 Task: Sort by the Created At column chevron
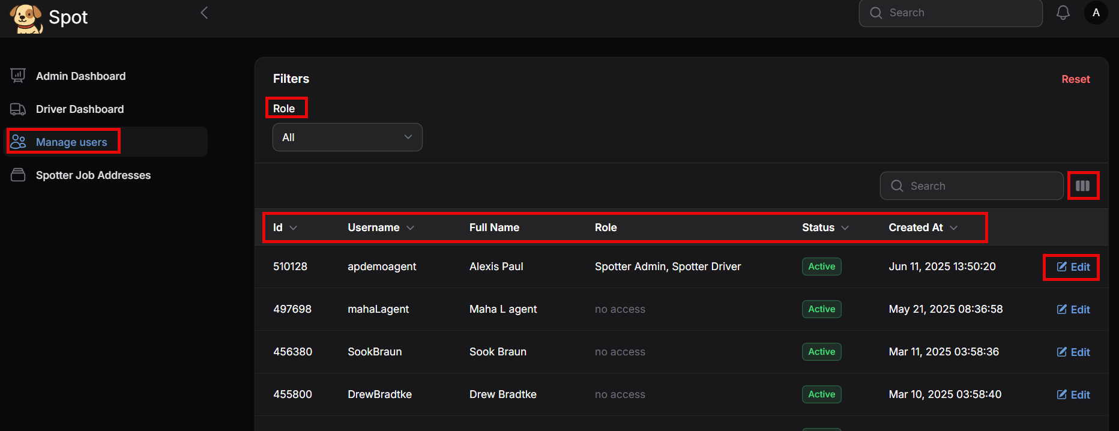[x=954, y=228]
